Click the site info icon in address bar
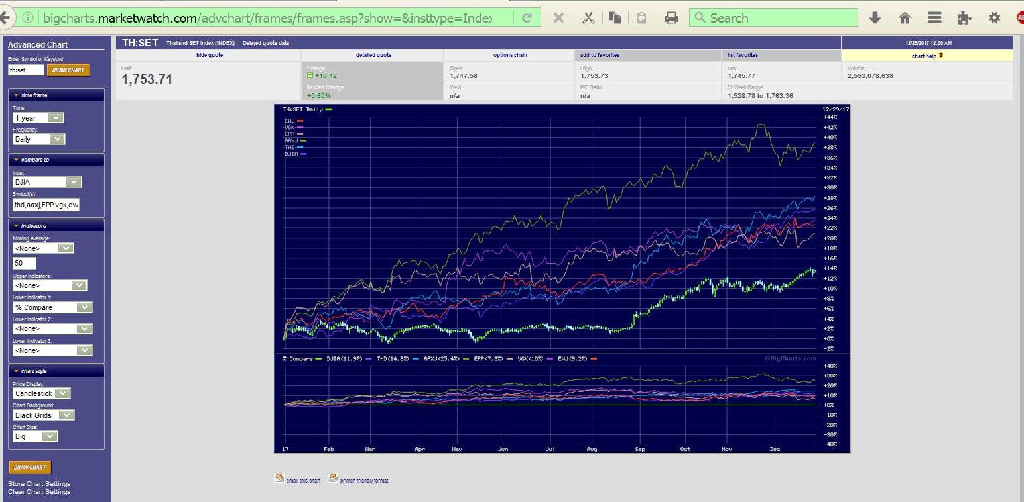The height and width of the screenshot is (502, 1024). (x=27, y=18)
